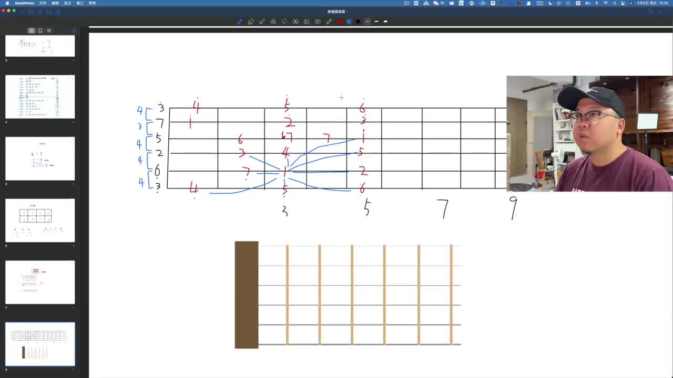This screenshot has height=378, width=673.
Task: Set the thinnest stroke width
Action: (367, 22)
